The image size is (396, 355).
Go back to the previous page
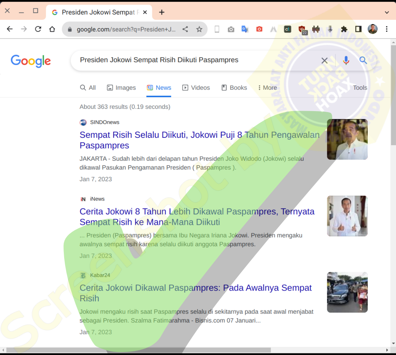pyautogui.click(x=10, y=29)
